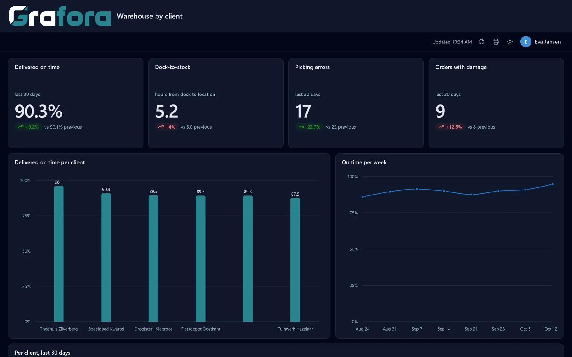Click the On time per week heading
572x357 pixels.
(364, 162)
